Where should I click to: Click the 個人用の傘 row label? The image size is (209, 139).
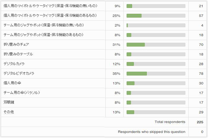(12, 83)
